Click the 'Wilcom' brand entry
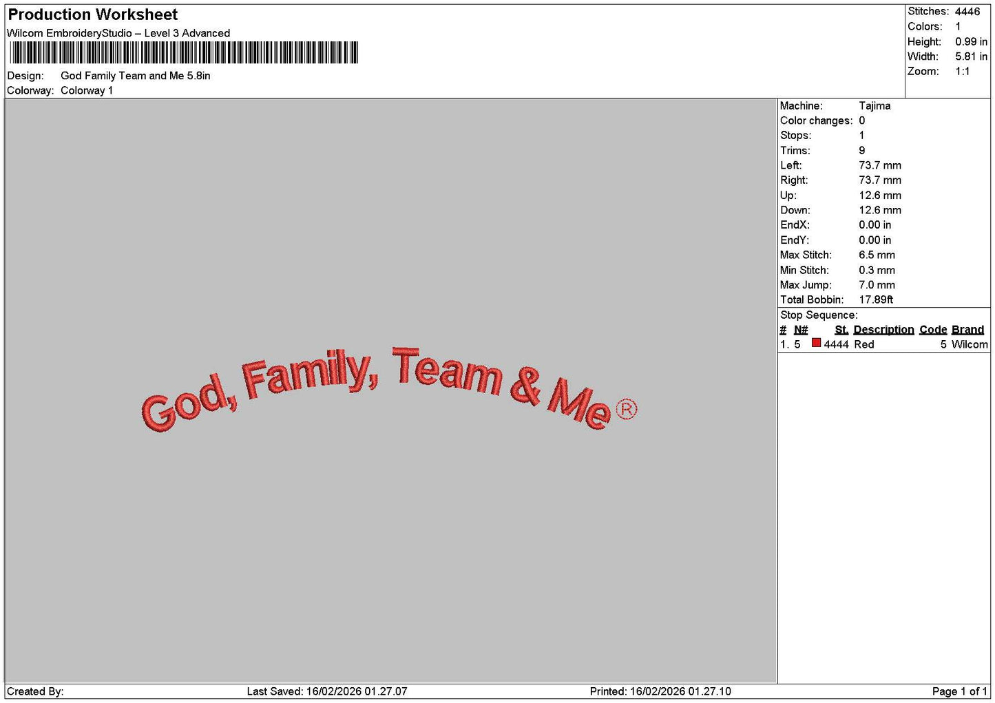 (970, 344)
